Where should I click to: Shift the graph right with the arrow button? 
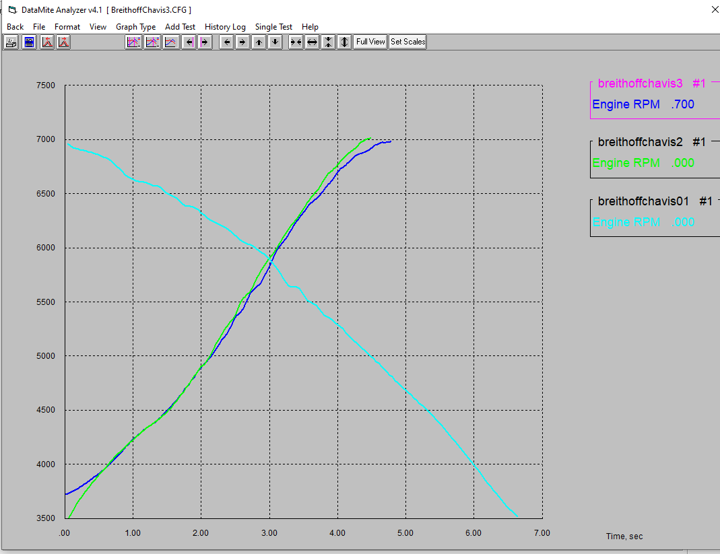click(x=242, y=42)
